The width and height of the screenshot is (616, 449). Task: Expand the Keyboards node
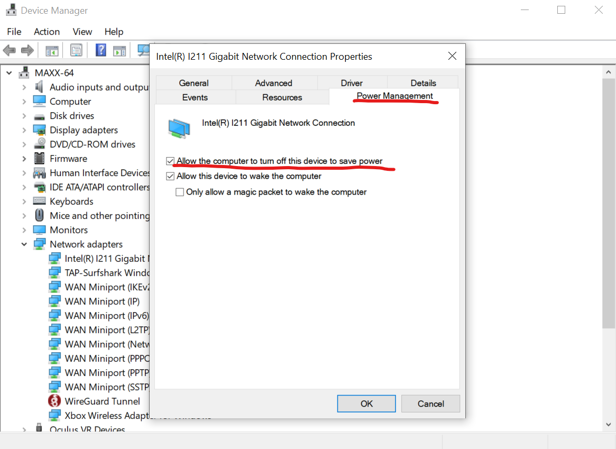coord(24,201)
